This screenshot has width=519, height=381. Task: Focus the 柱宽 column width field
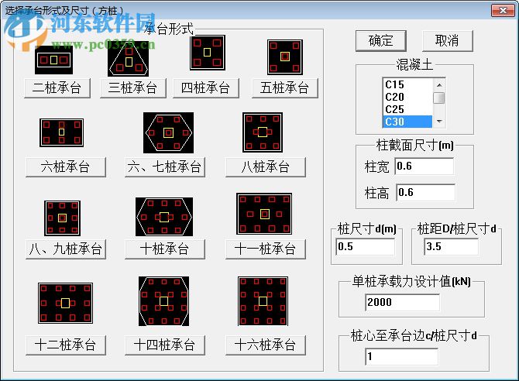(x=424, y=166)
